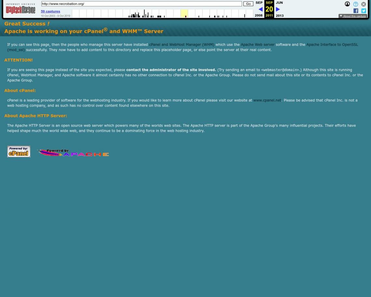Click the Powered by cPanel badge
Screen dimensions: 371x297
[19, 151]
